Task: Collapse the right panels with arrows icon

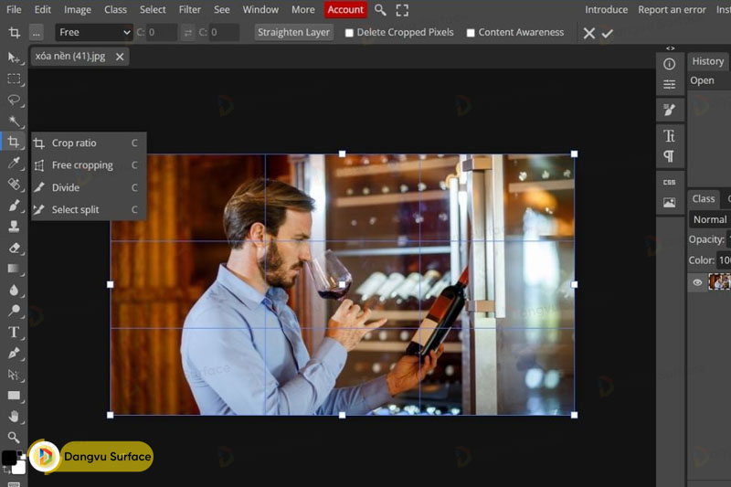Action: tap(670, 48)
